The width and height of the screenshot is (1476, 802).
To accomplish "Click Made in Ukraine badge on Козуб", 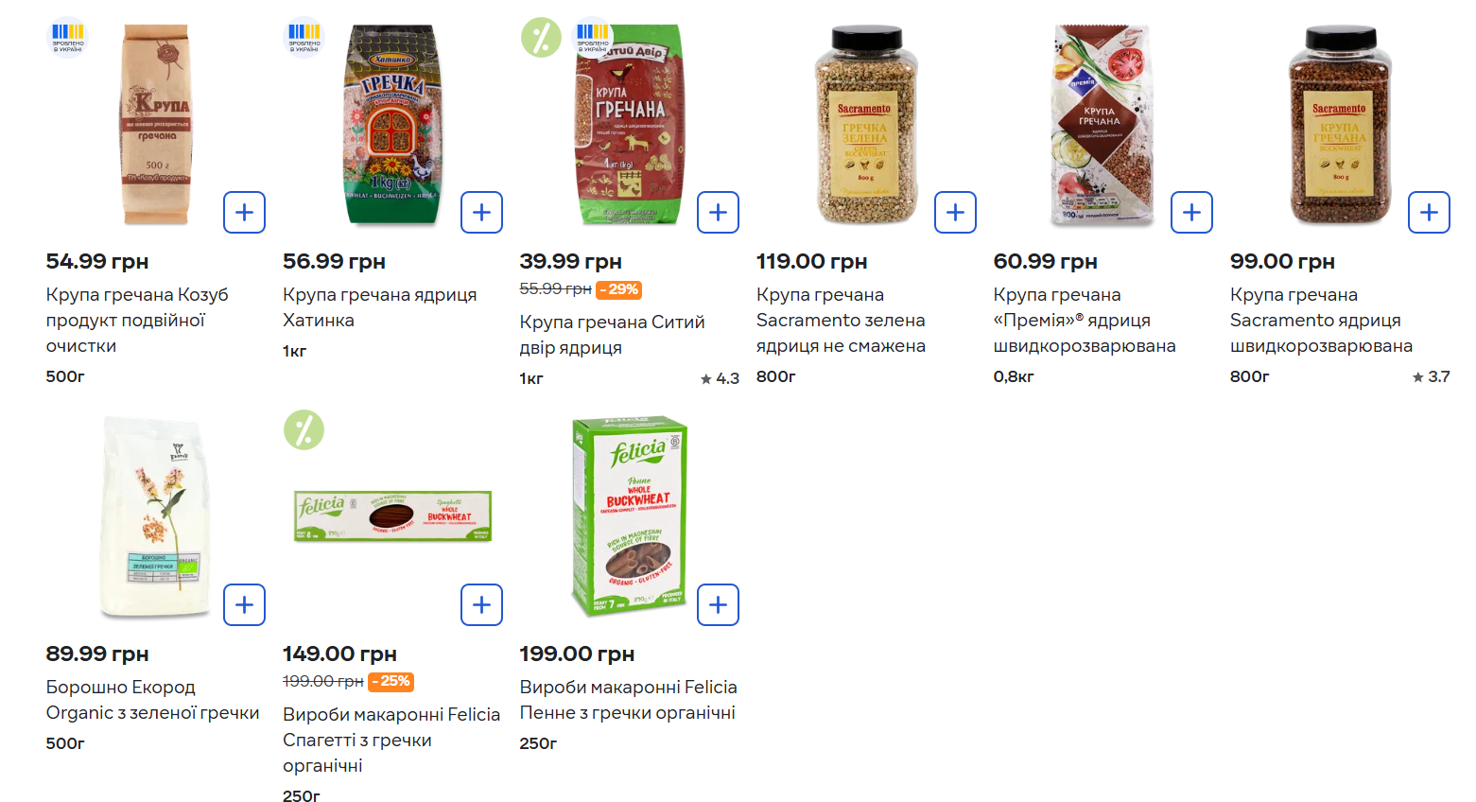I will pyautogui.click(x=67, y=37).
